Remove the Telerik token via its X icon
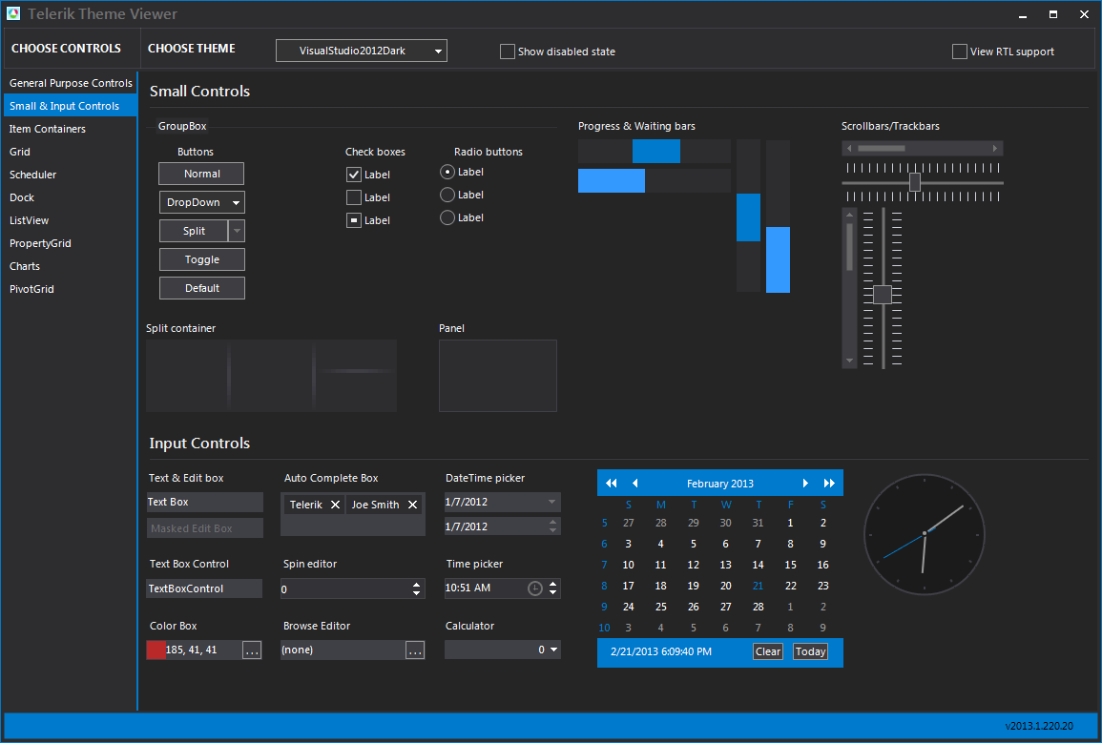This screenshot has width=1102, height=743. tap(335, 504)
